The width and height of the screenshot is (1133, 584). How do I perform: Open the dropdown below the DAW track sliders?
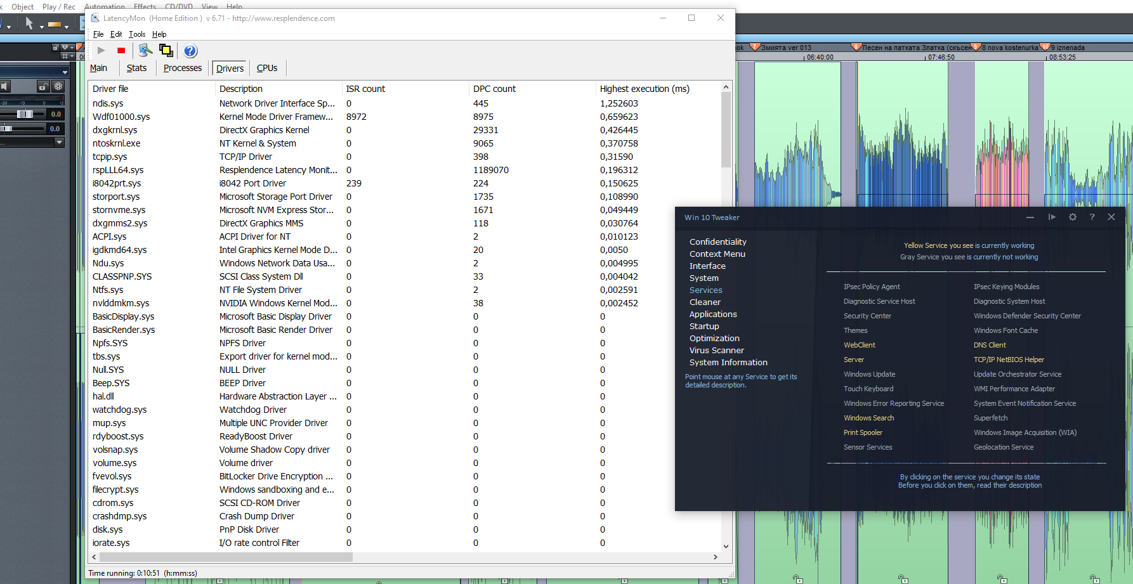pyautogui.click(x=60, y=142)
